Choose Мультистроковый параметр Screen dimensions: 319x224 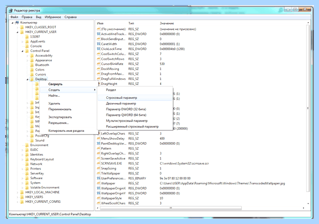click(135, 121)
